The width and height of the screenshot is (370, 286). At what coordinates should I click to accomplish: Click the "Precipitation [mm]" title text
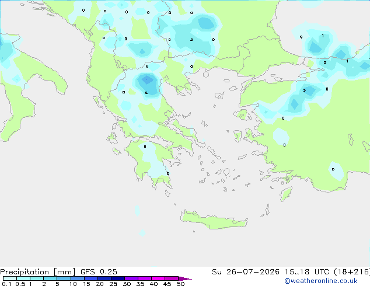[x=37, y=272]
